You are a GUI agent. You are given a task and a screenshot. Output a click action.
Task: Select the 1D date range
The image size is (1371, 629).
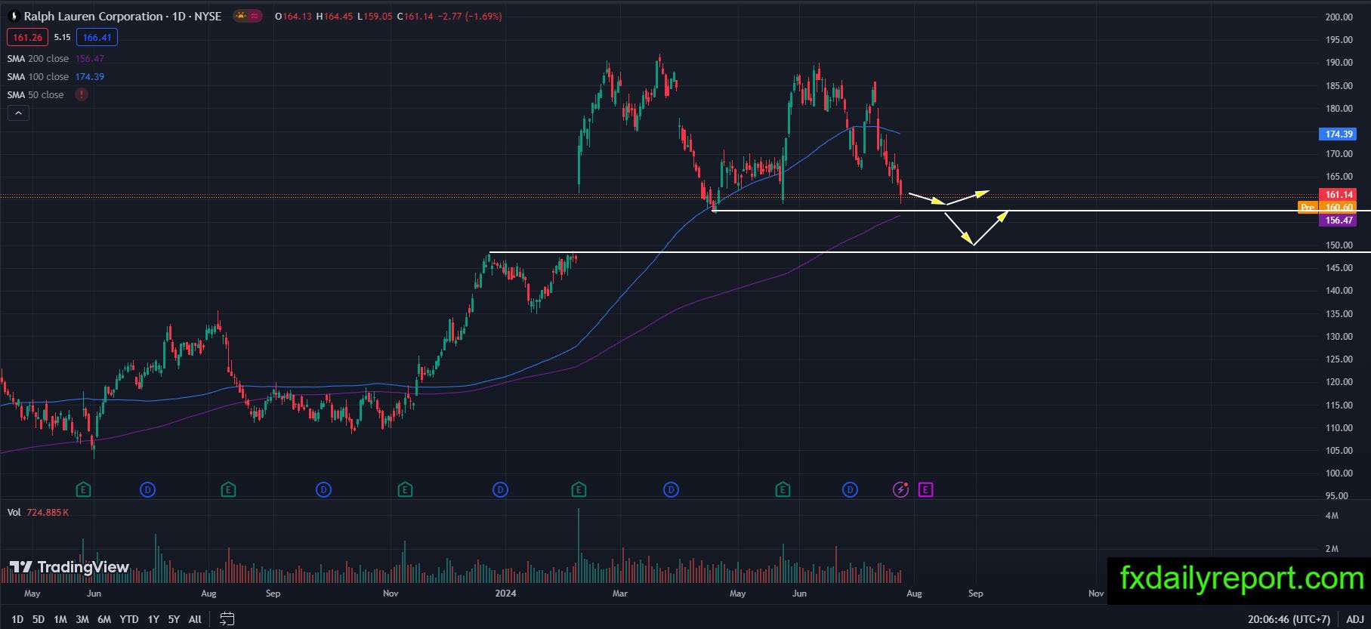tap(17, 619)
